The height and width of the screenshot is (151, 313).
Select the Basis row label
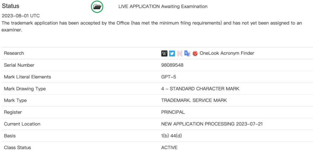click(x=10, y=136)
